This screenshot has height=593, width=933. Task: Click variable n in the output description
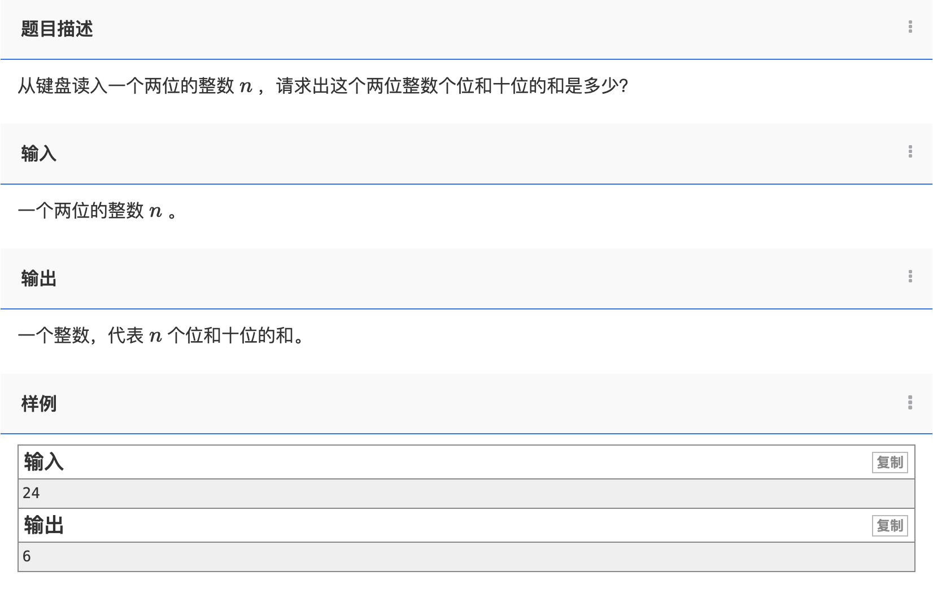pos(155,337)
